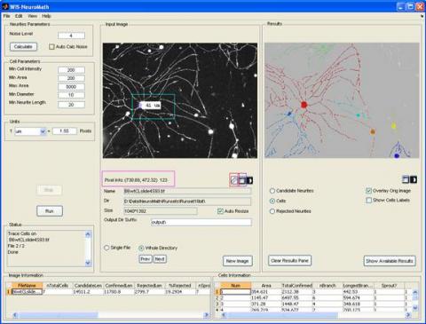The height and width of the screenshot is (324, 426).
Task: Select the measure line tool under the input image
Action: [x=234, y=180]
